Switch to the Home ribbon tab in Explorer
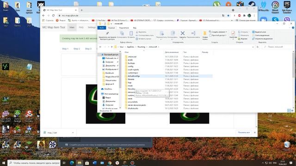 111,28
